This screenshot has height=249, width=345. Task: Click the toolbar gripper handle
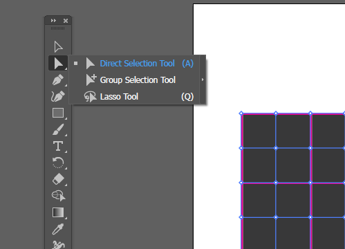[58, 28]
